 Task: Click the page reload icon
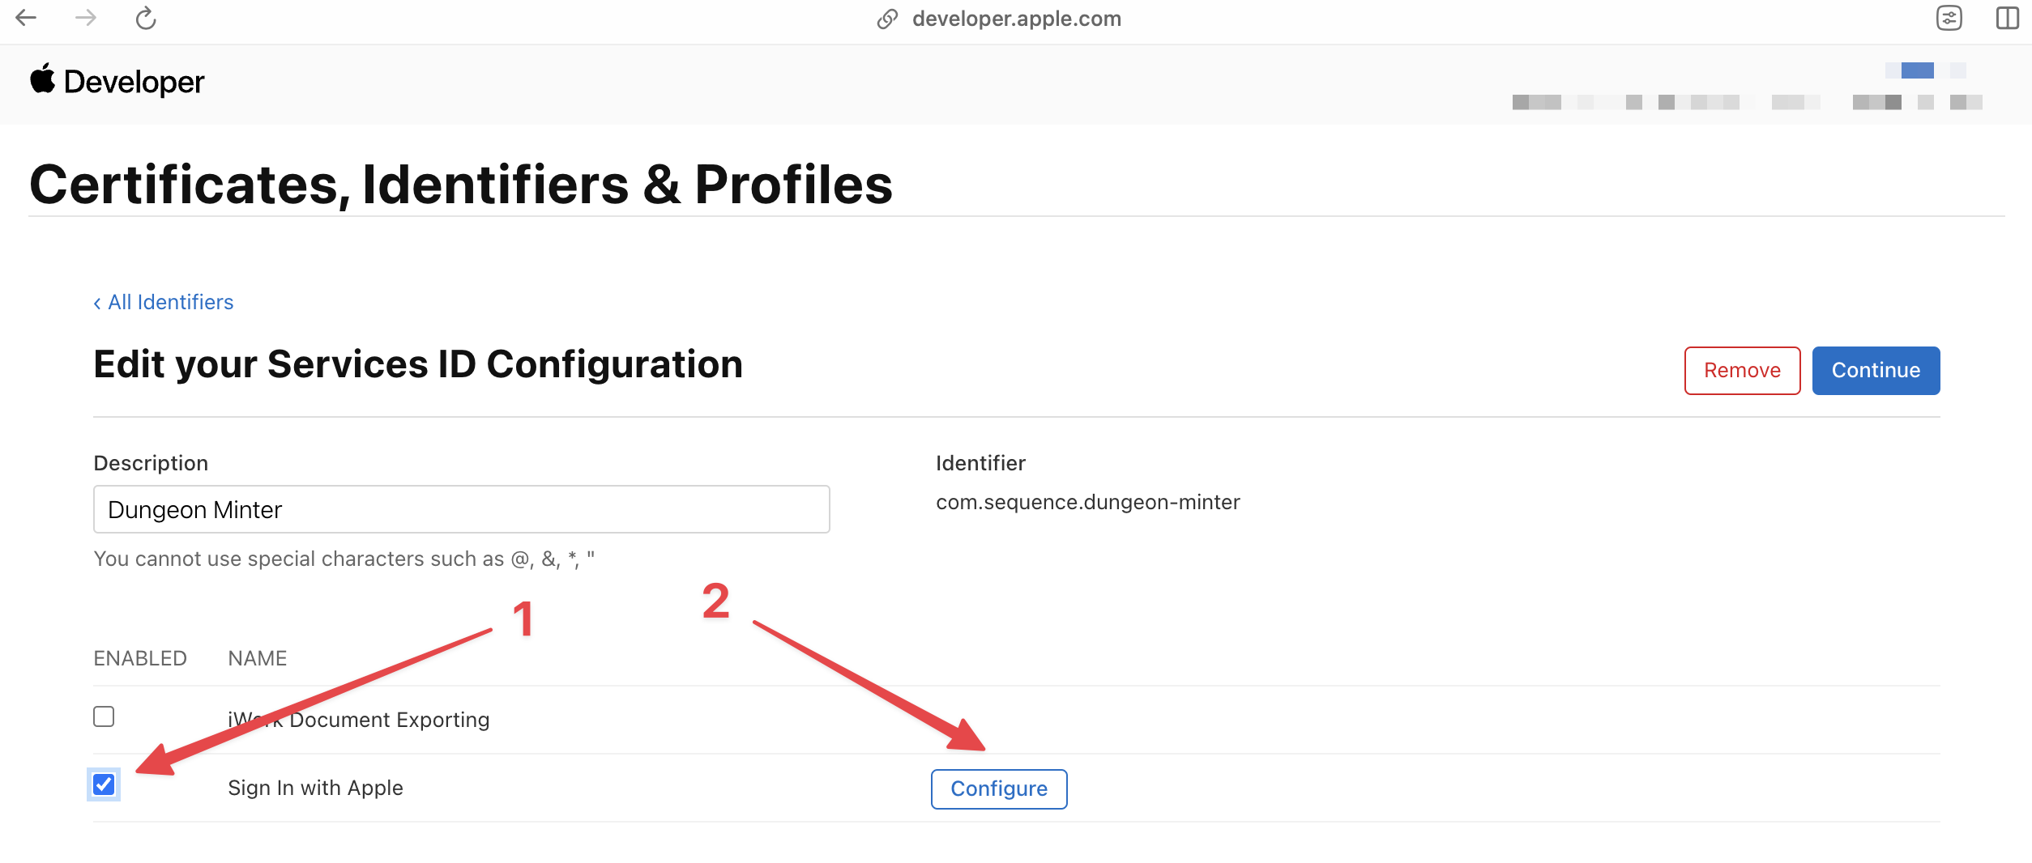coord(145,18)
